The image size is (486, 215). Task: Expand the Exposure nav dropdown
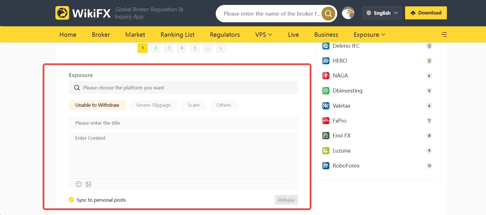pos(369,34)
